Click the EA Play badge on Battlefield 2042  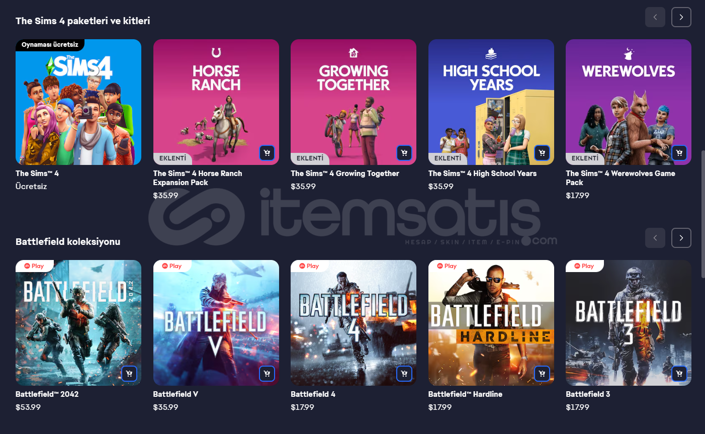pos(34,266)
